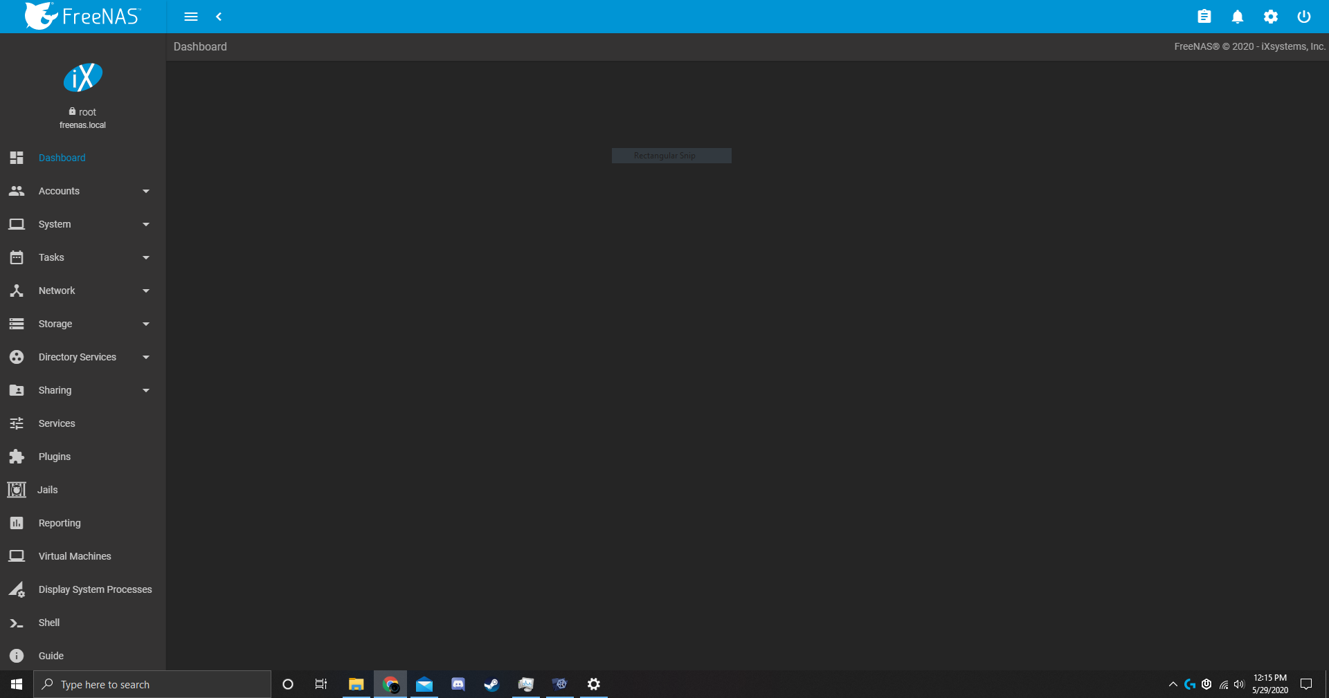The width and height of the screenshot is (1329, 698).
Task: Click the volume speaker tray icon
Action: tap(1239, 684)
